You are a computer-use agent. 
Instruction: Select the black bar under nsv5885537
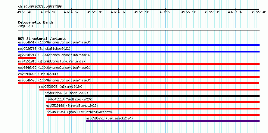(152, 96)
